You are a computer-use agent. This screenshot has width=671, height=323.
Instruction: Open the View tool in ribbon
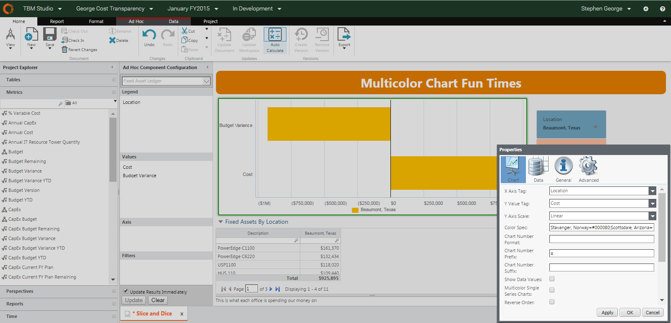10,39
